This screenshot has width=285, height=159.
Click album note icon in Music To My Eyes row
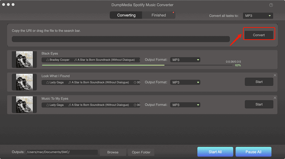[x=69, y=105]
